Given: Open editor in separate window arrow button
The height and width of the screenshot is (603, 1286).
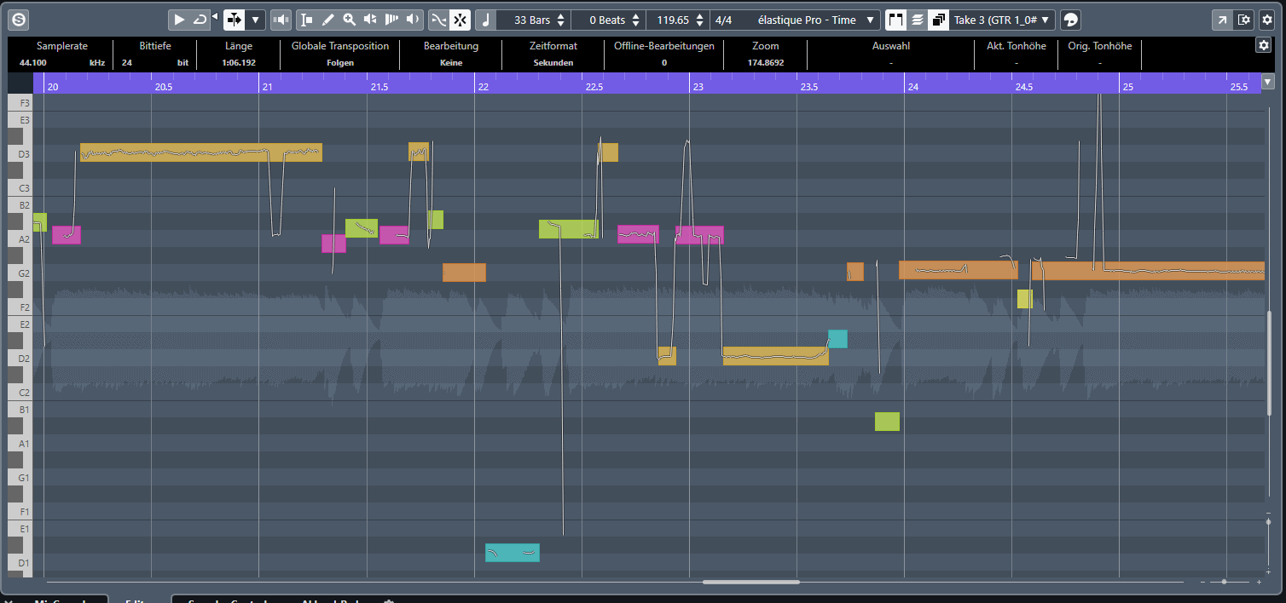Looking at the screenshot, I should (1222, 20).
